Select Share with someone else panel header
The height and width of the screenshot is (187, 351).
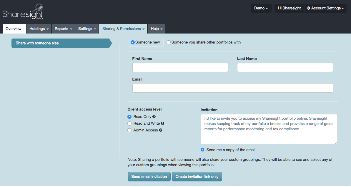click(61, 43)
